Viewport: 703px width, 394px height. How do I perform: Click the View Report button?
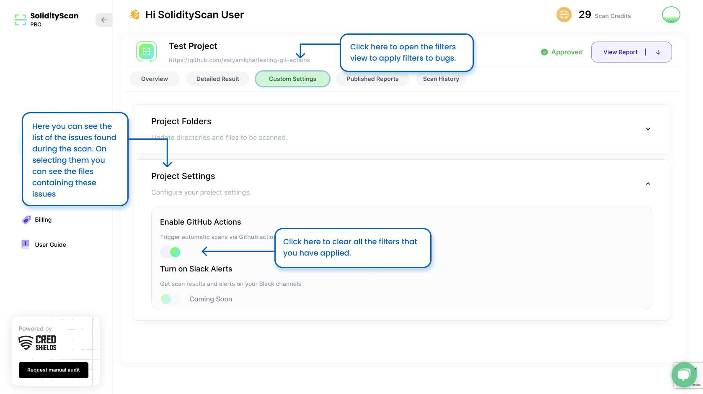620,52
